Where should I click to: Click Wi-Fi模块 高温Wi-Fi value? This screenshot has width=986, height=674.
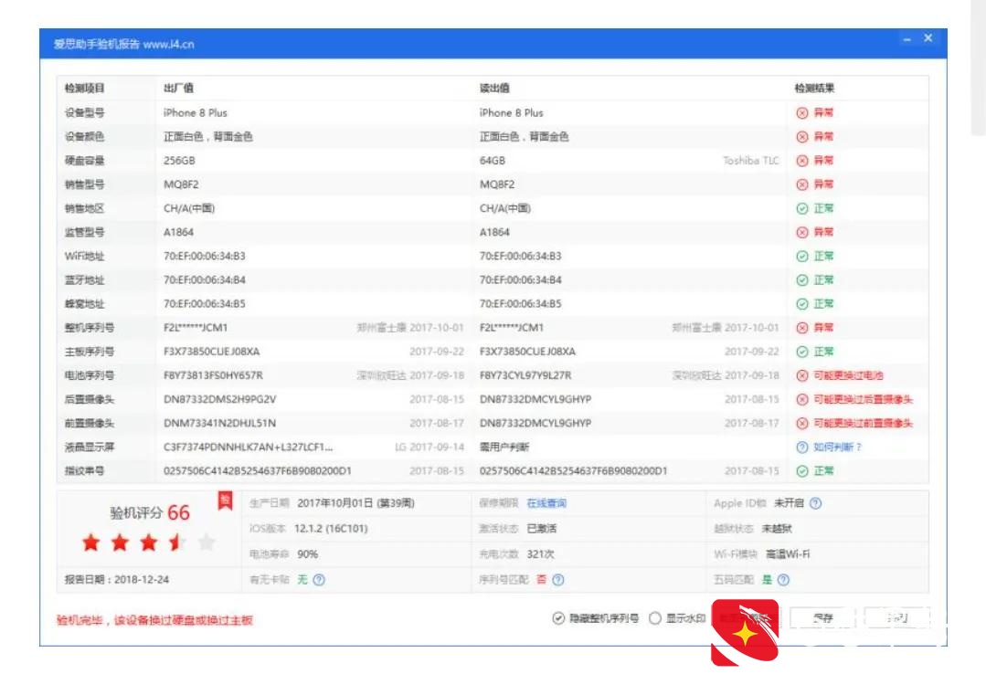(788, 554)
